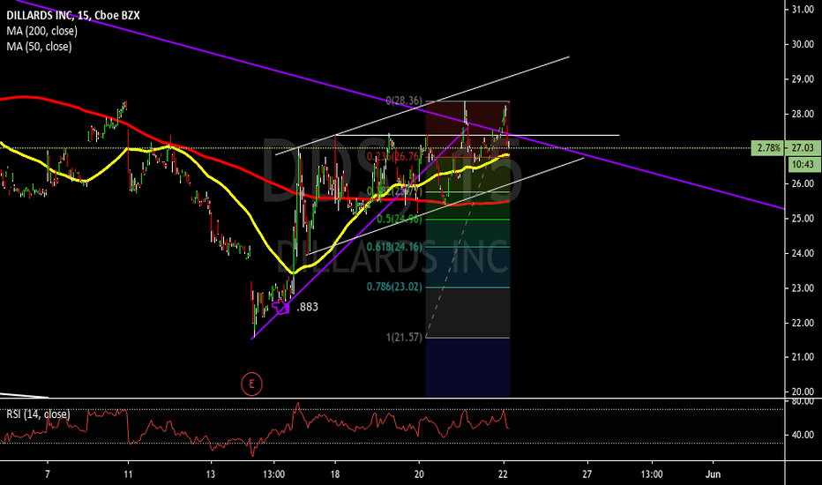Viewport: 822px width, 485px height.
Task: Click the 21.00 price axis label
Action: 803,357
